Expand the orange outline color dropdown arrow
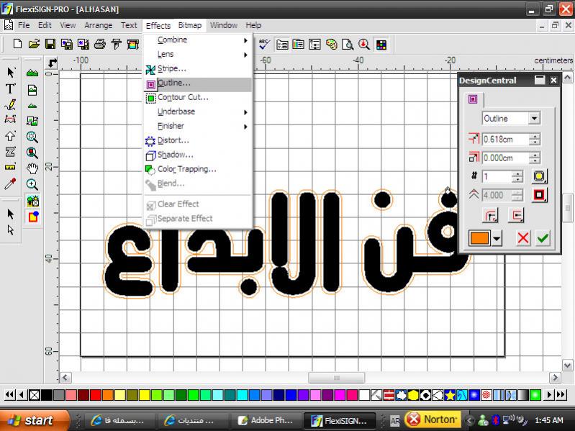The image size is (575, 431). tap(497, 239)
